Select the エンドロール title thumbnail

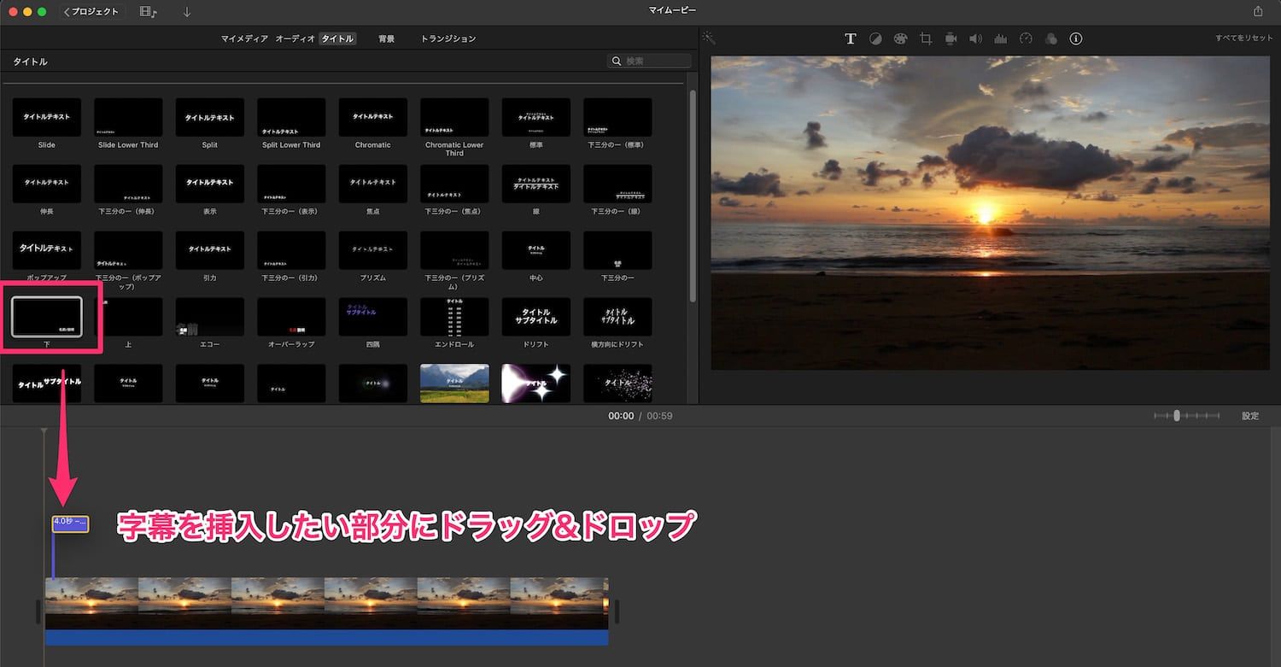454,317
